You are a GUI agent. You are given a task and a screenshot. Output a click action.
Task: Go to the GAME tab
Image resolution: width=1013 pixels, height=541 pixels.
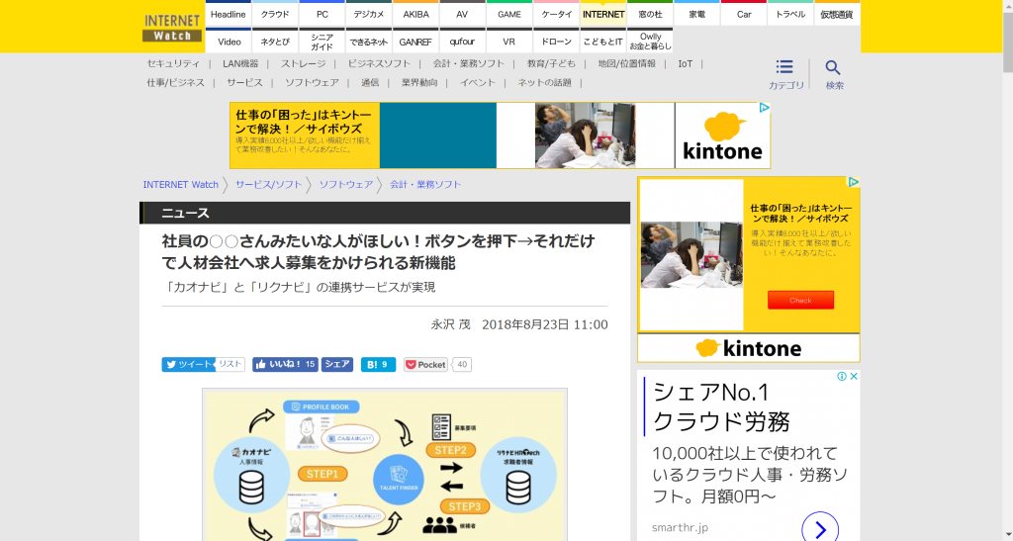[509, 14]
